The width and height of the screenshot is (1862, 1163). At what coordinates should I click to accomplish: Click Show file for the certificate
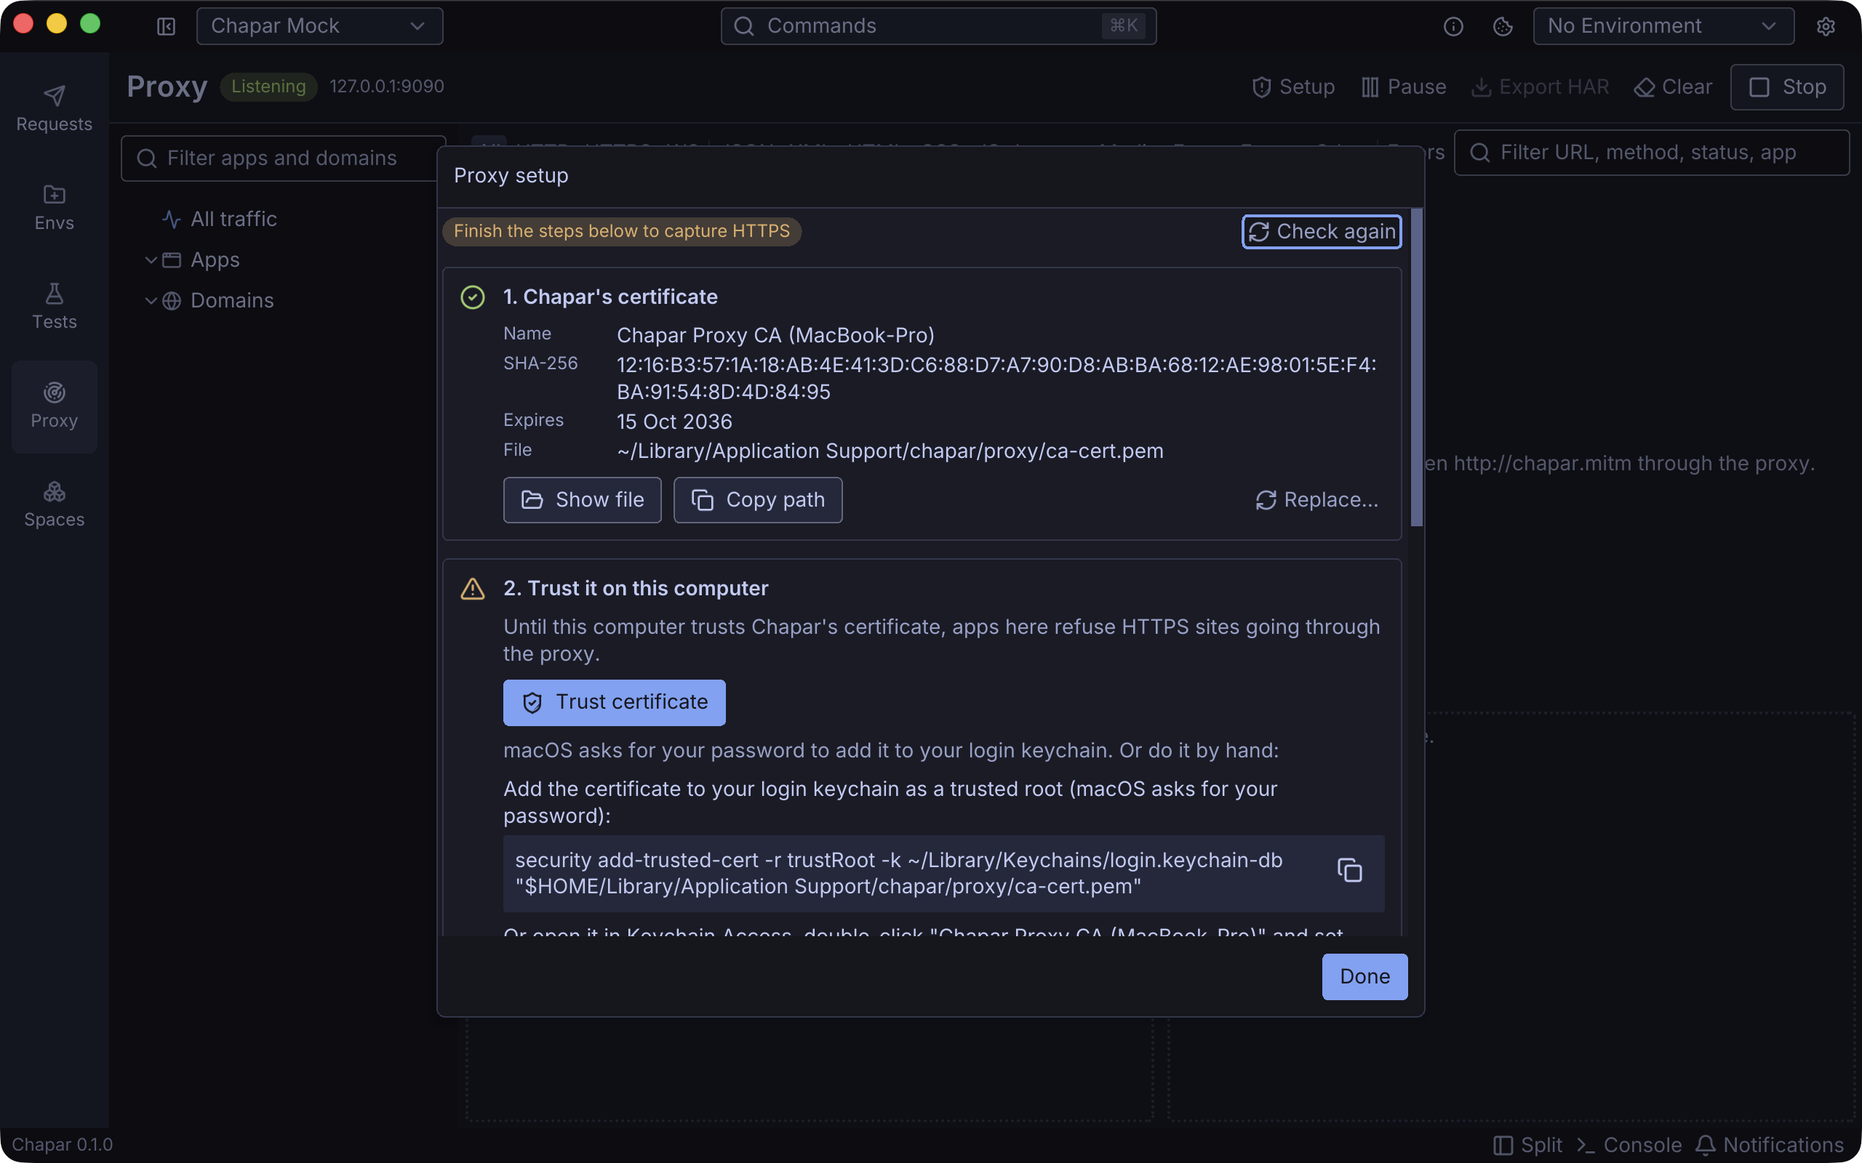point(583,500)
